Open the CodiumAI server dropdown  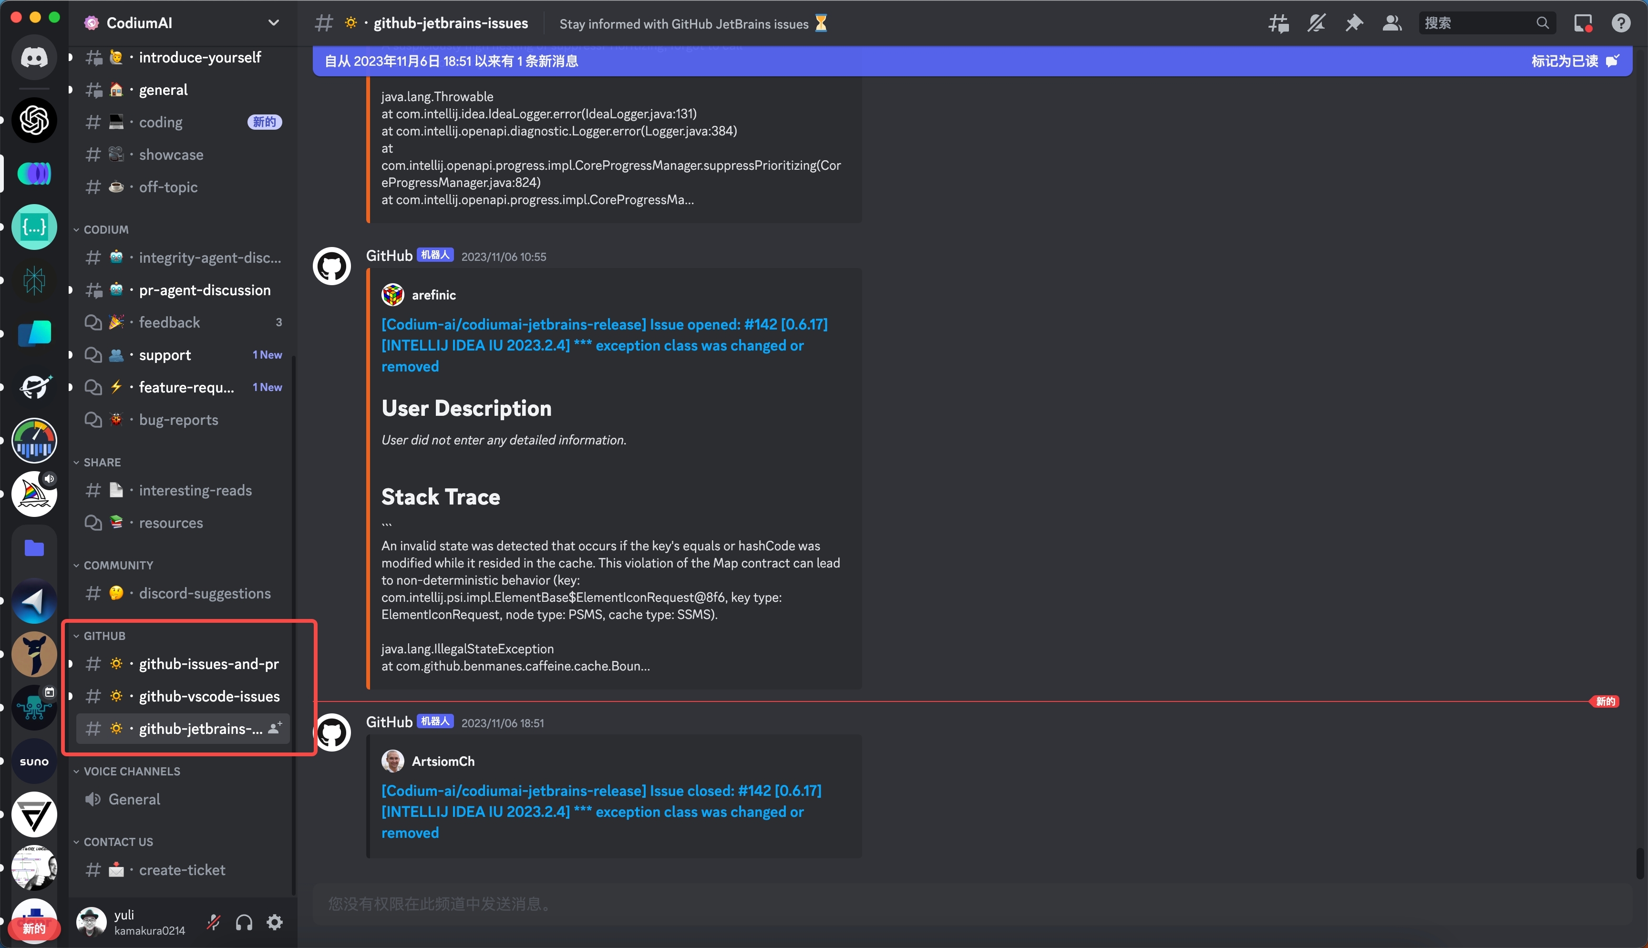pyautogui.click(x=273, y=22)
